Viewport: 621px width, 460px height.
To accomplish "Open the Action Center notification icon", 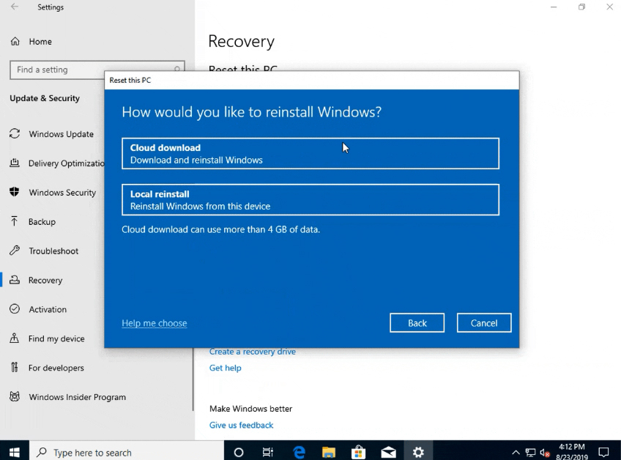I will pyautogui.click(x=603, y=452).
